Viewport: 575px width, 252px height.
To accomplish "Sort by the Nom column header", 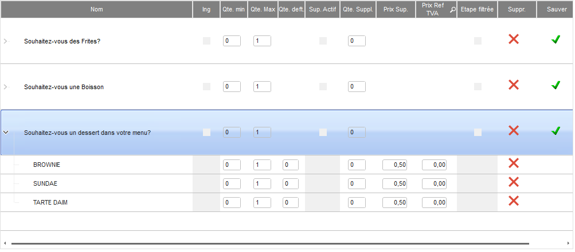I will (96, 9).
